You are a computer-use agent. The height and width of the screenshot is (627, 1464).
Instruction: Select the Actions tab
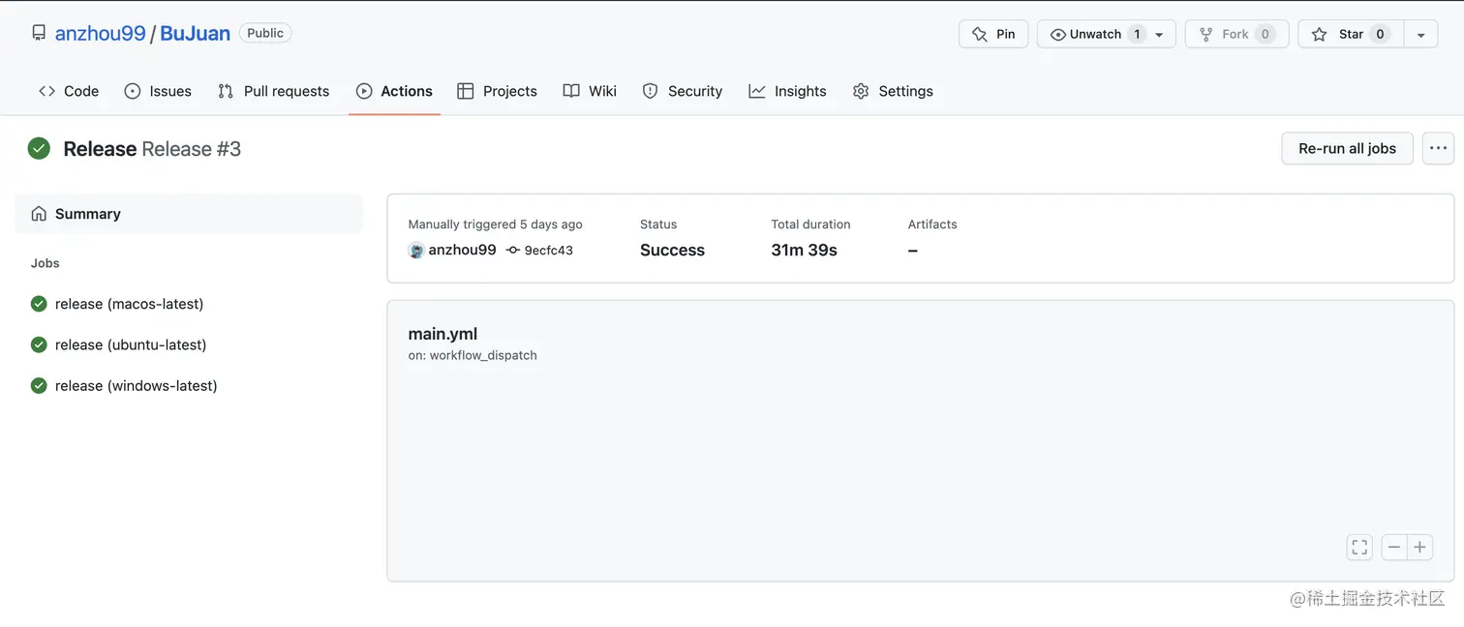(x=394, y=91)
